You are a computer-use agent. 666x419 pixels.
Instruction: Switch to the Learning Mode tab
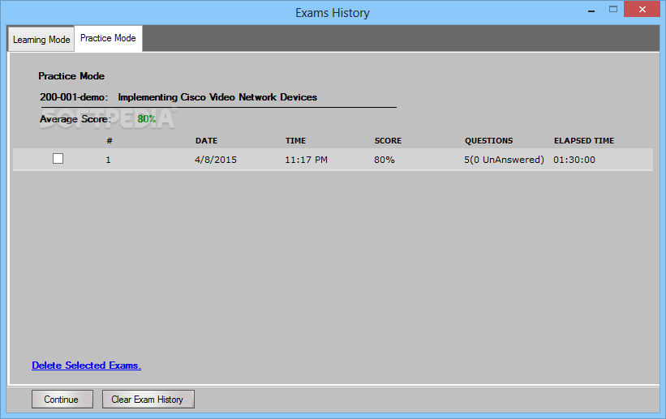(x=41, y=39)
